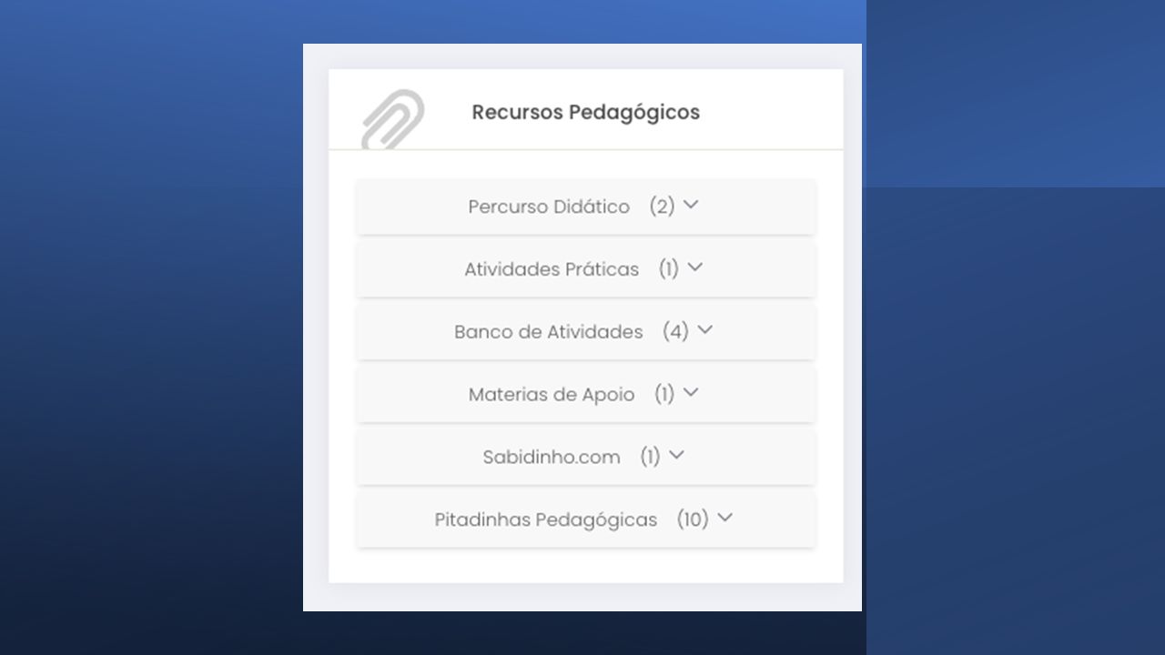Select the (4) count on Banco de Atividades

point(675,332)
